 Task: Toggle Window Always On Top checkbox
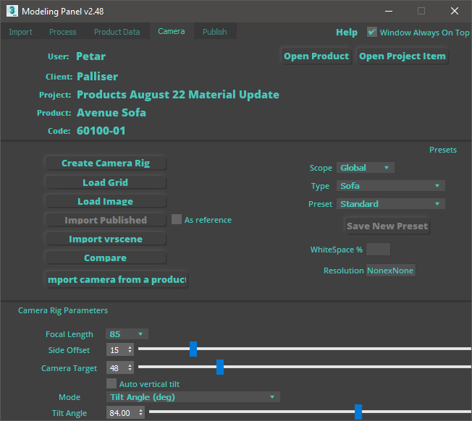(x=372, y=33)
